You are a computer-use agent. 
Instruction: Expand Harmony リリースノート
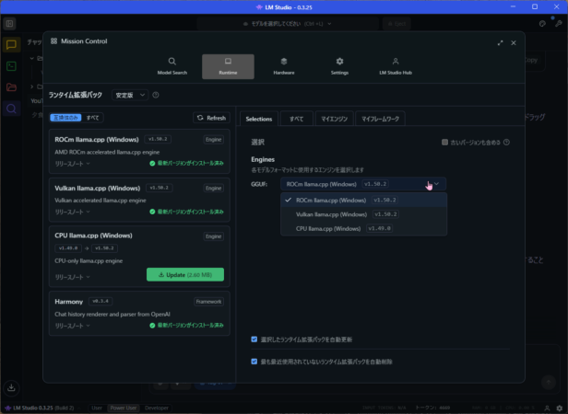tap(73, 326)
